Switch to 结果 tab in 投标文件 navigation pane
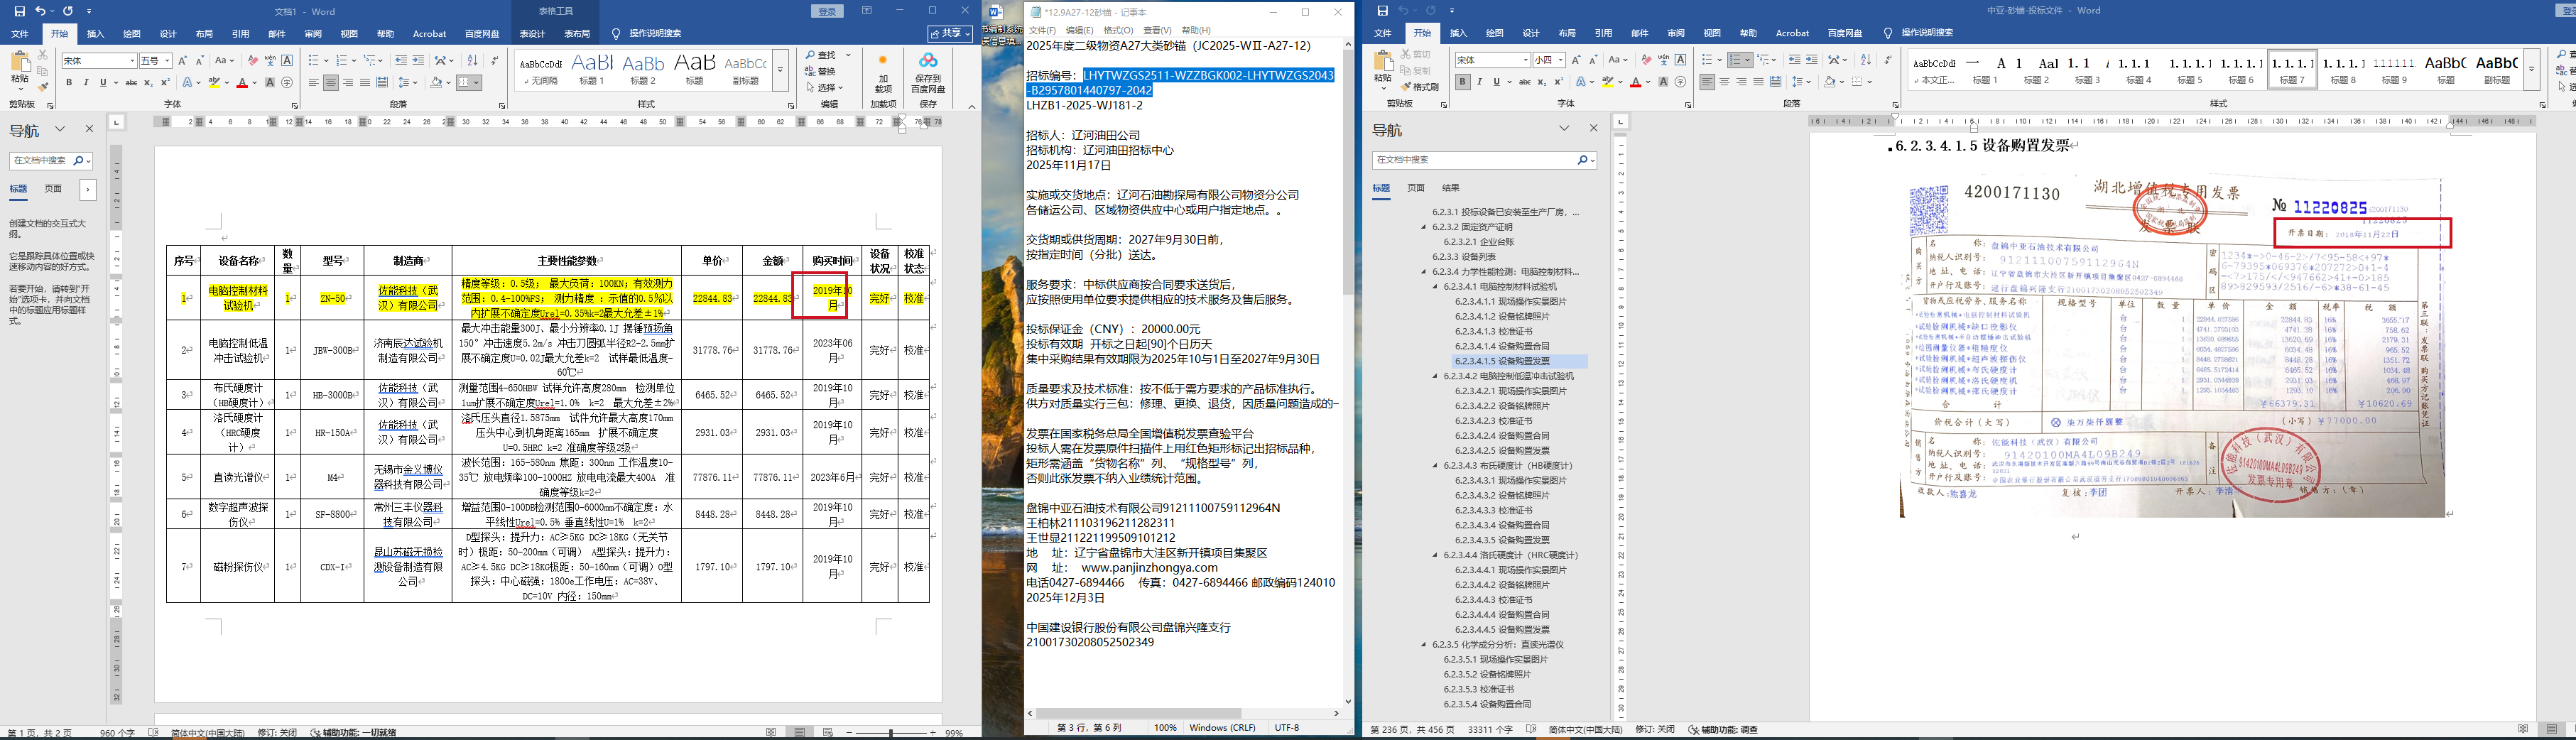 click(x=1451, y=188)
